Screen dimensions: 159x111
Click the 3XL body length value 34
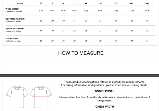click(116, 21)
